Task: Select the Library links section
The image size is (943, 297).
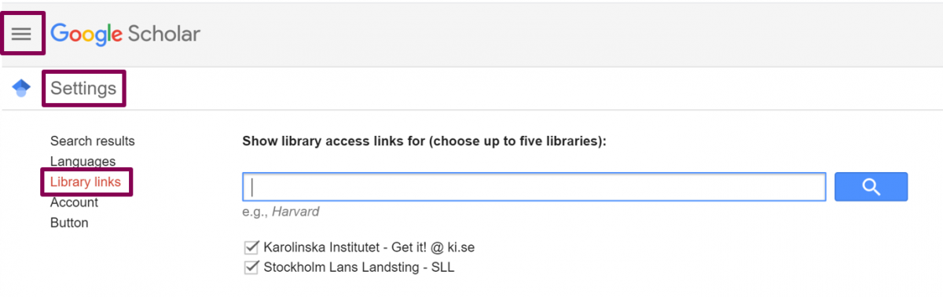Action: pyautogui.click(x=86, y=182)
